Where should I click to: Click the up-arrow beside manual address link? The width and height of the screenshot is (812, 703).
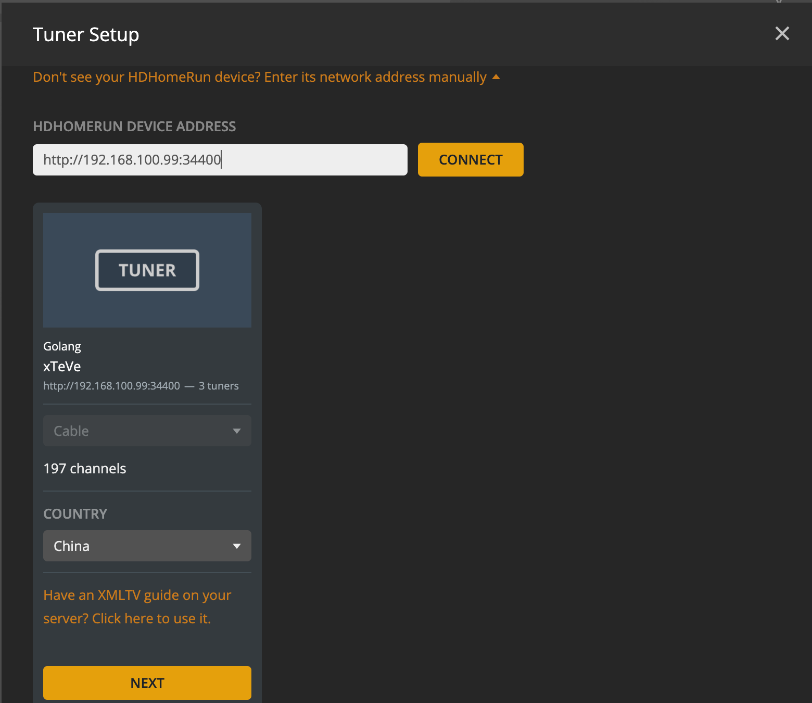(x=496, y=77)
